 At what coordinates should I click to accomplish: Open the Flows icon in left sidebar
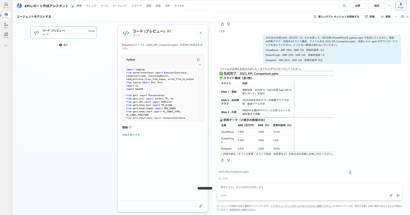click(x=6, y=26)
